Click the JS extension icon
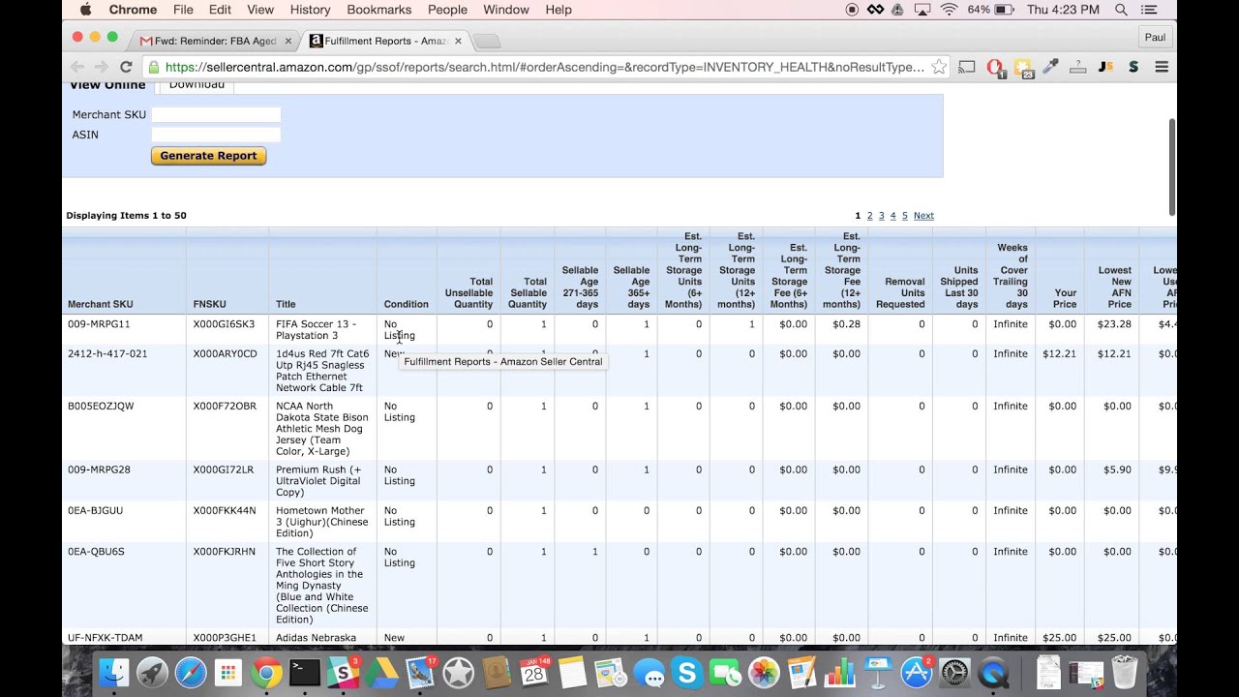Viewport: 1239px width, 697px height. 1105,67
